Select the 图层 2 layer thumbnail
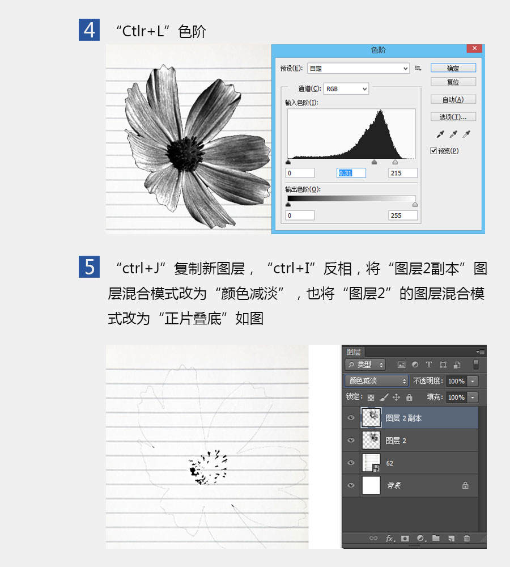 point(371,440)
